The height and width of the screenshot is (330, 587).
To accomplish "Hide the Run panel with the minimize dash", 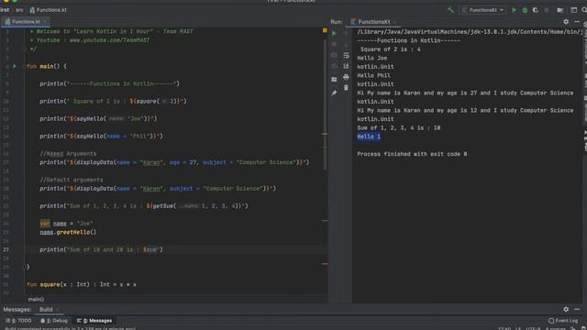I will (577, 22).
